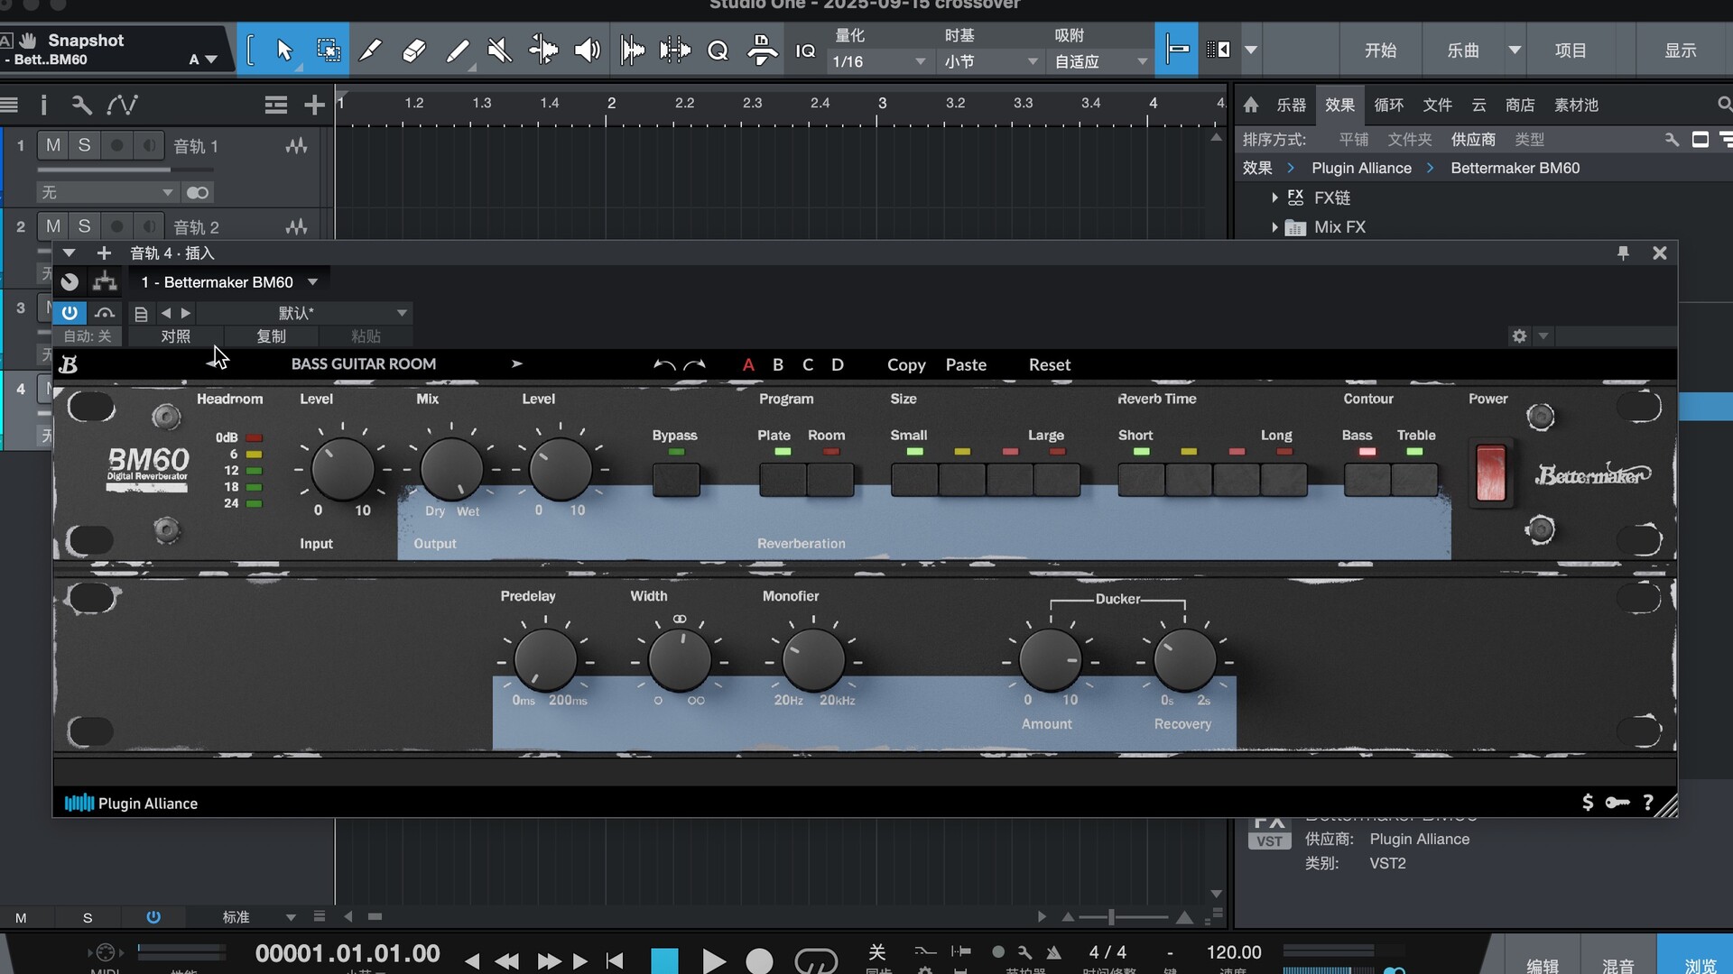1733x974 pixels.
Task: Open track inspector (i) icon
Action: (x=43, y=106)
